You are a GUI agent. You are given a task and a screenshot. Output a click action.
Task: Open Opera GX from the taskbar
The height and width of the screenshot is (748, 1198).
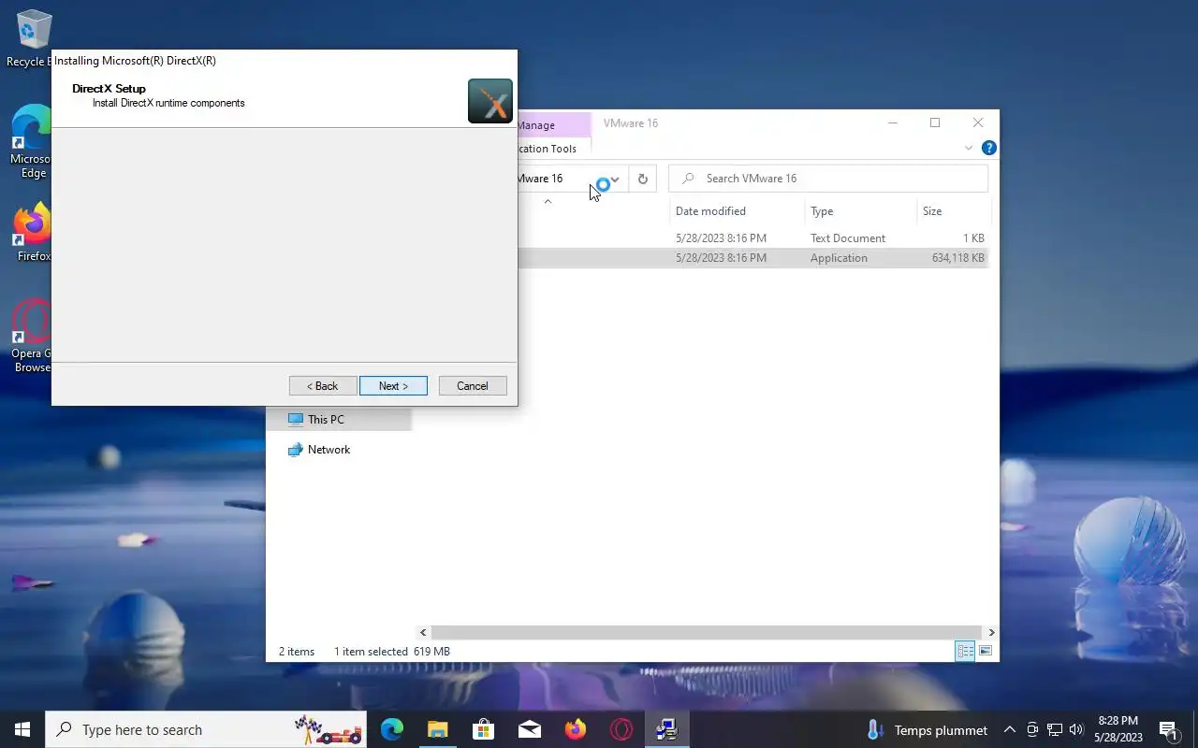(621, 729)
